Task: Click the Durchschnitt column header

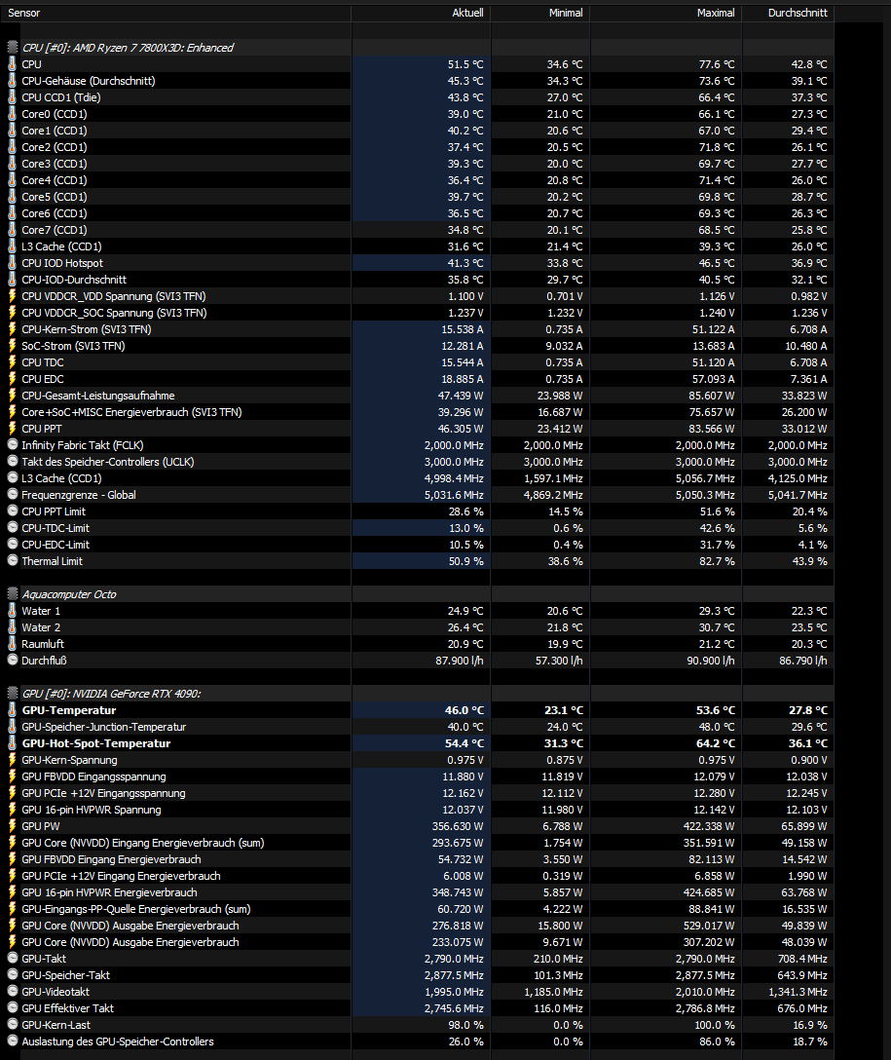Action: (789, 13)
